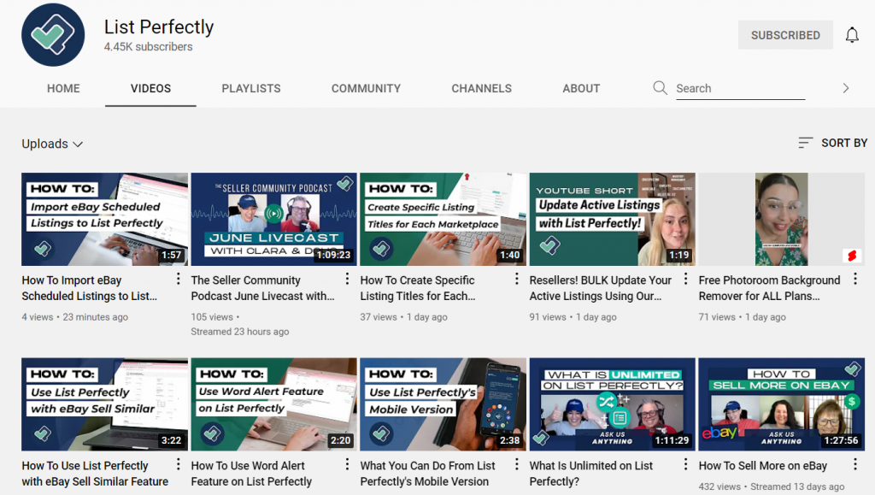Open the List Perfectly channel name link
The width and height of the screenshot is (875, 495).
pos(159,27)
